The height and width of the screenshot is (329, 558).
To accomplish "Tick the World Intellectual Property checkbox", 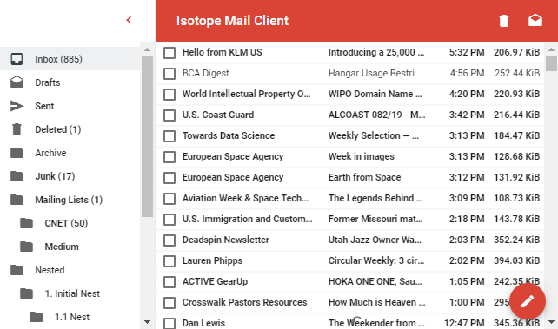I will pyautogui.click(x=169, y=95).
